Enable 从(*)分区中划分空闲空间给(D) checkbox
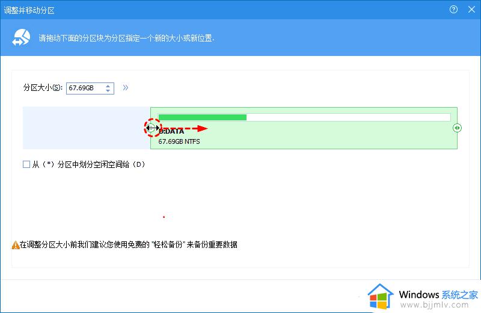Screen dimensions: 481x313 pyautogui.click(x=26, y=164)
